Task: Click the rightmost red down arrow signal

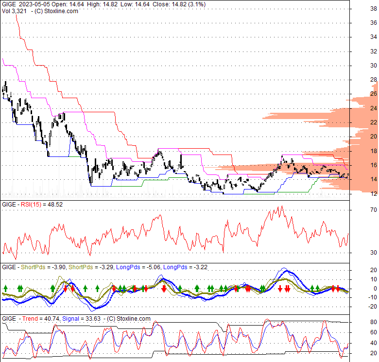Action: (339, 289)
